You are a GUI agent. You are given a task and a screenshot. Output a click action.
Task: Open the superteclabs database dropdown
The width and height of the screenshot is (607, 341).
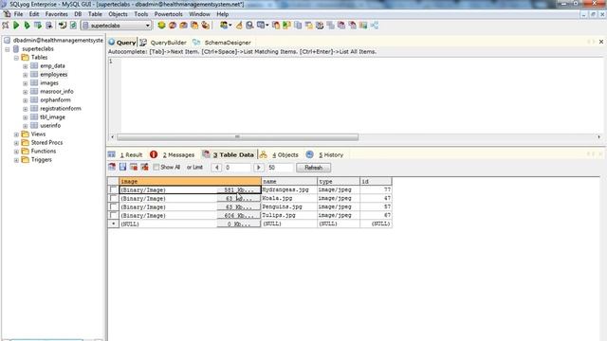[148, 26]
